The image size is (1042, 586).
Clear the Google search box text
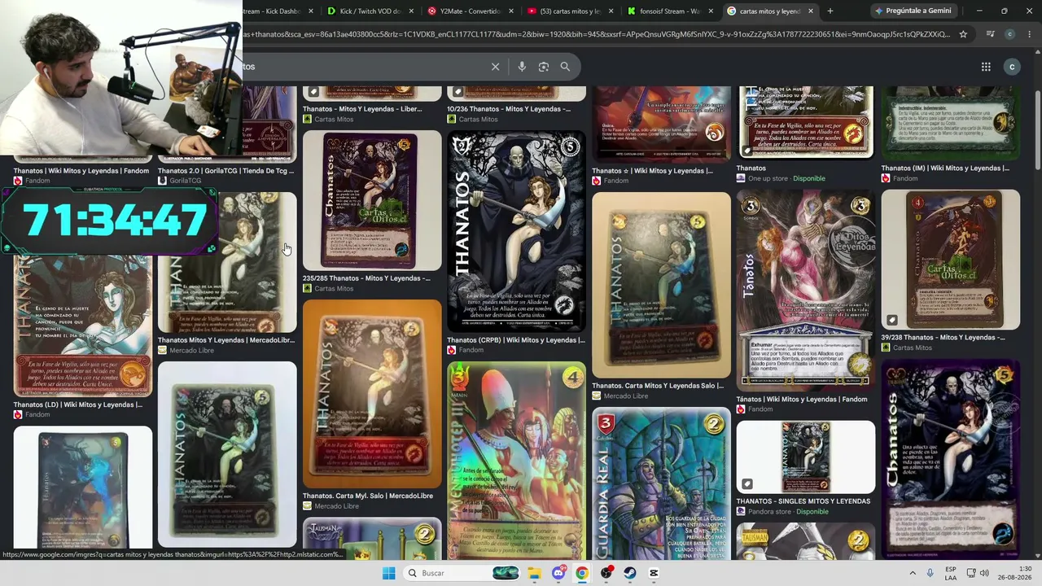[x=495, y=67]
